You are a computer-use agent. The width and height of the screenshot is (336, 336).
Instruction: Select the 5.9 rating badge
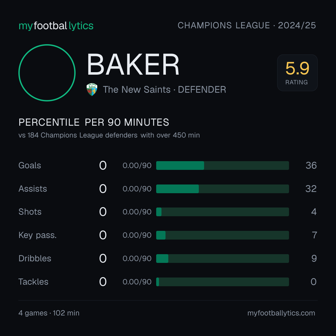tap(297, 72)
